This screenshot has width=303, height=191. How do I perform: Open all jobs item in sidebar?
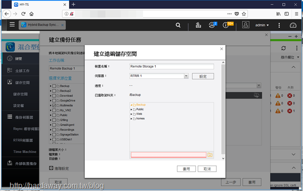(20, 70)
